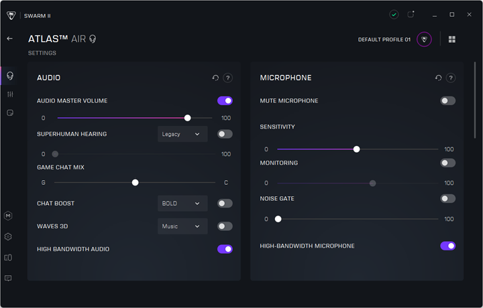
Task: Reset the Microphone section to defaults
Action: click(x=438, y=78)
